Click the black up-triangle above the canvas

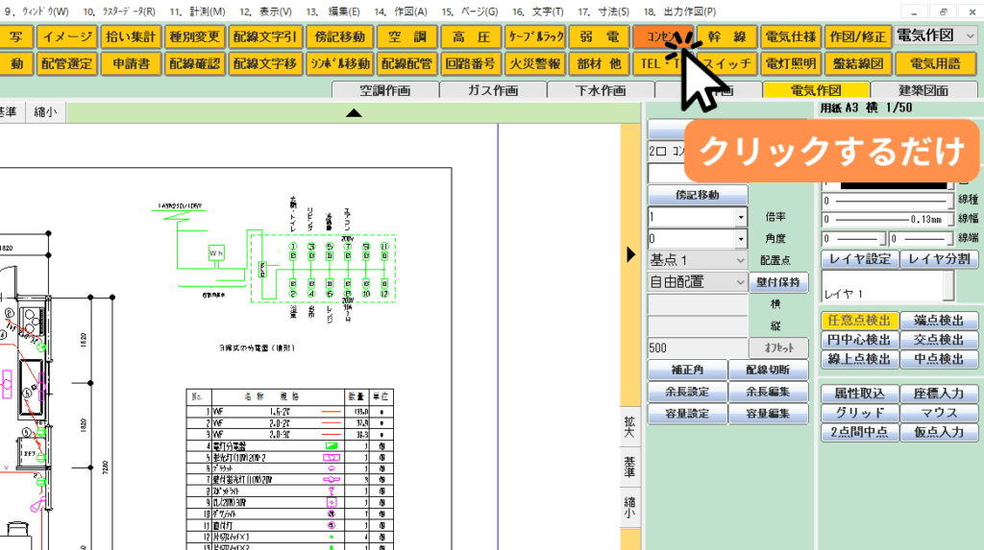pos(354,113)
